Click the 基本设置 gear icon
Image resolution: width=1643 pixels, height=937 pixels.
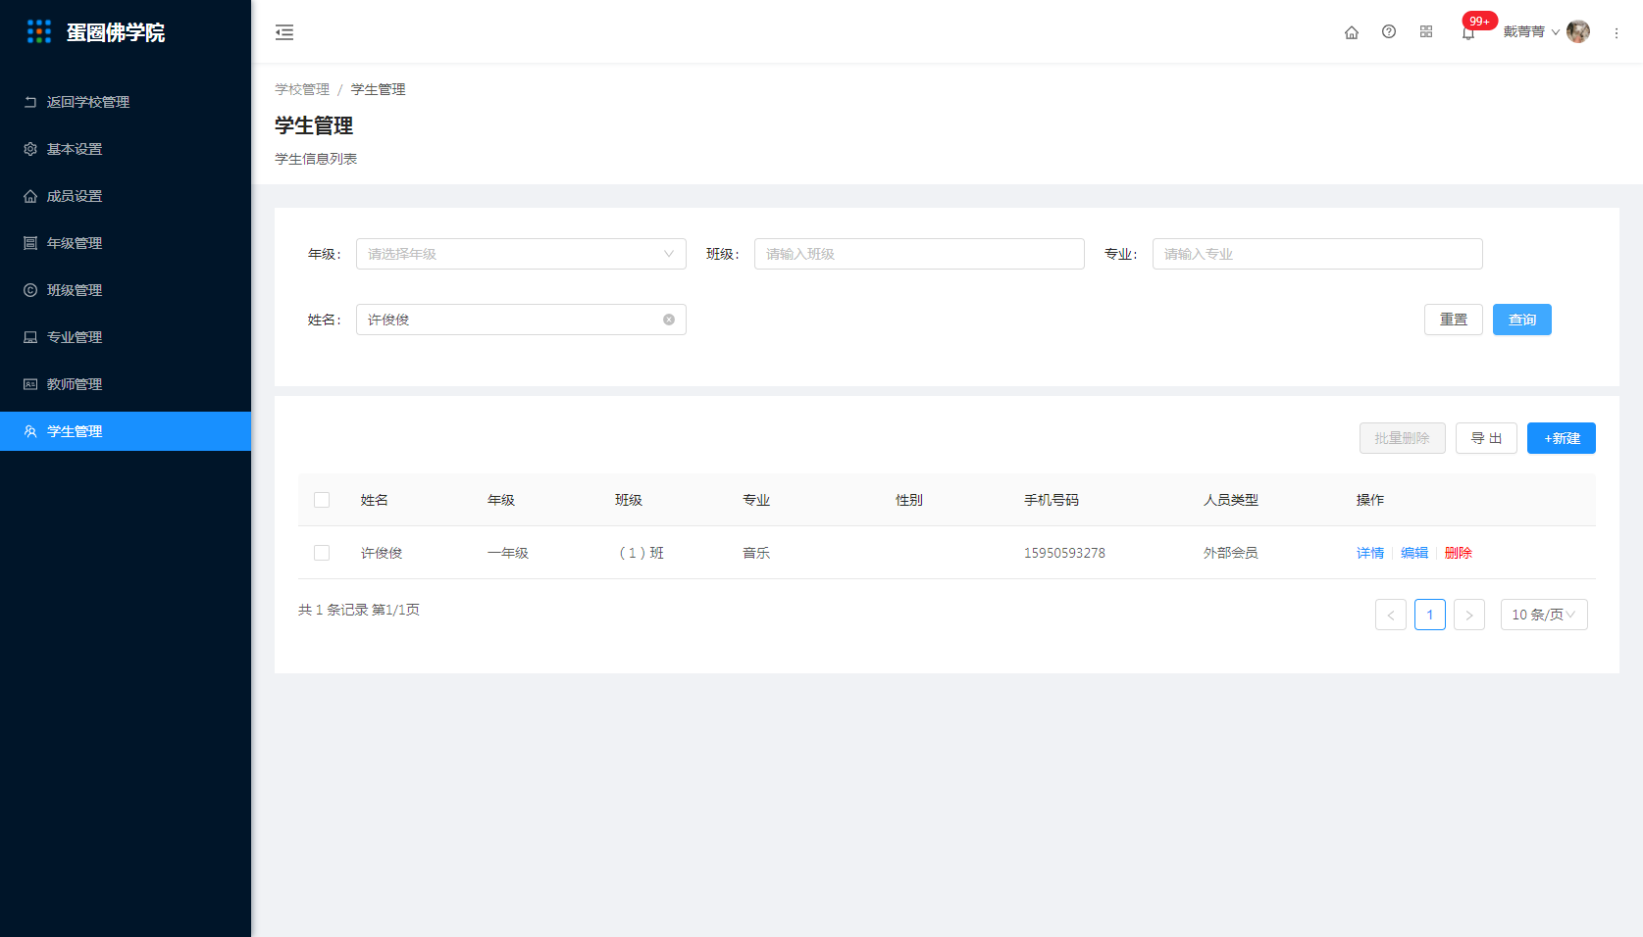[x=30, y=149]
